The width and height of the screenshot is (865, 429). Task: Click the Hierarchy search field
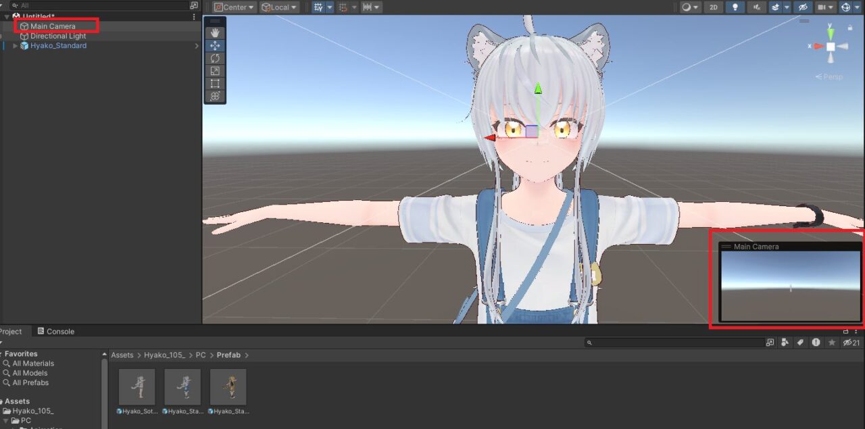click(100, 5)
